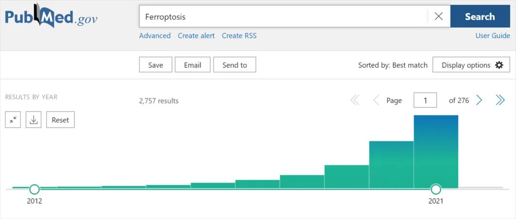This screenshot has width=516, height=219.
Task: Open Display options with gear icon
Action: (471, 65)
